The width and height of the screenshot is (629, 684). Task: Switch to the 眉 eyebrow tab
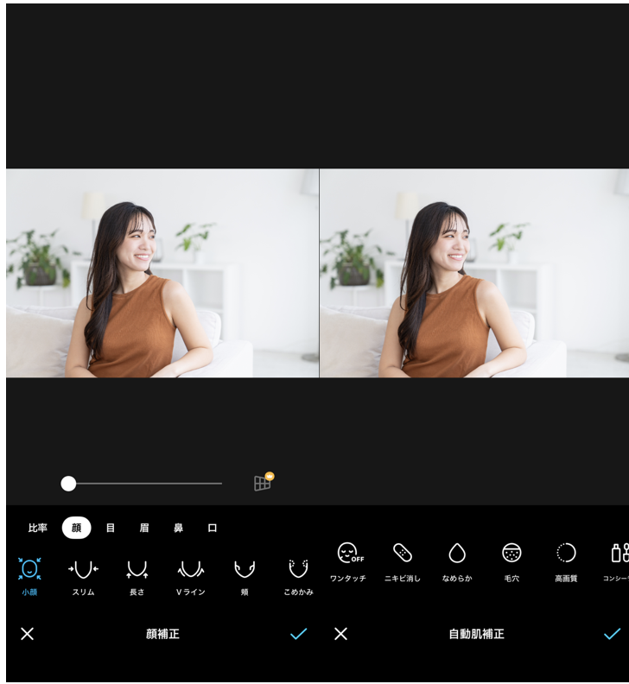(144, 528)
